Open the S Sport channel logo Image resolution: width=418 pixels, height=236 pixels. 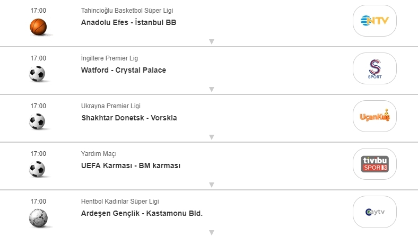point(375,68)
